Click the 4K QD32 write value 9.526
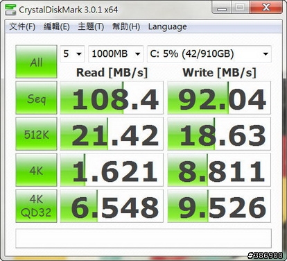 (219, 206)
